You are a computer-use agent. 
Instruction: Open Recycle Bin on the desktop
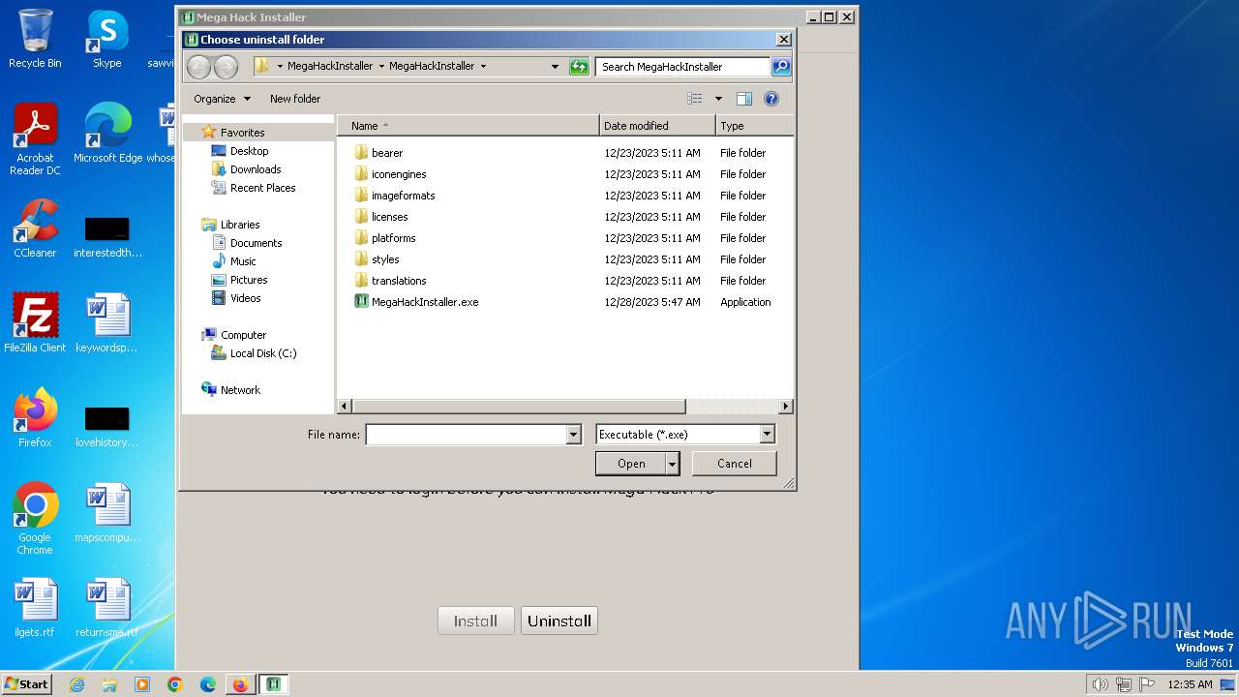35,39
